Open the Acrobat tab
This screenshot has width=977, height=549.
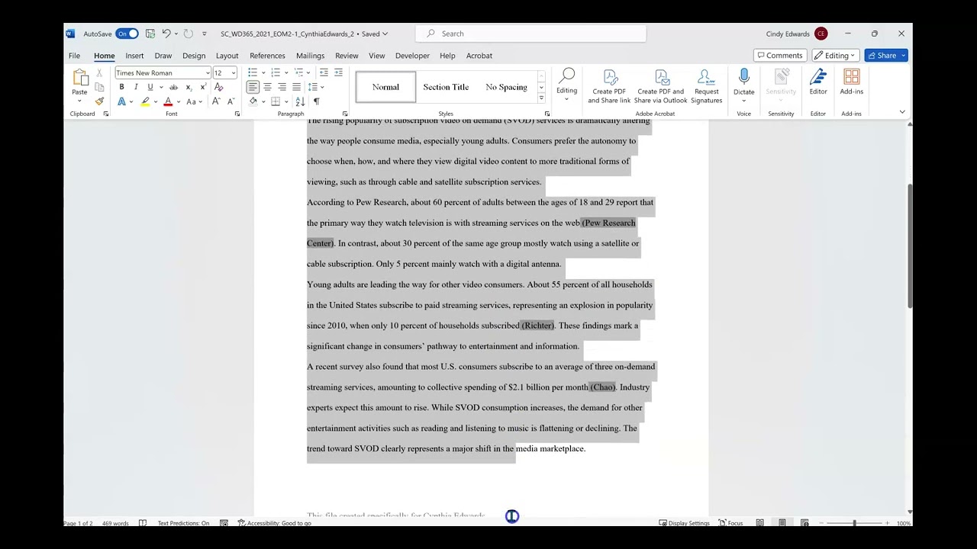(x=479, y=56)
